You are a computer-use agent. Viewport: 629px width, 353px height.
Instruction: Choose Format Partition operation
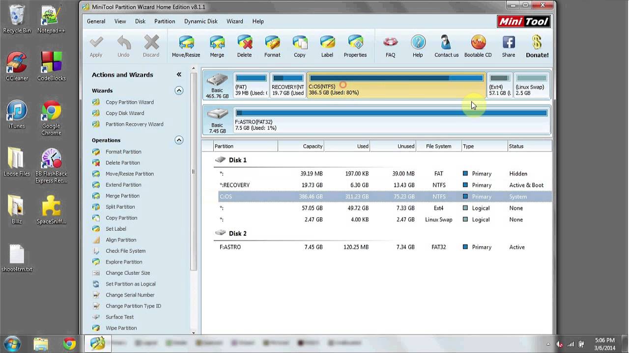(123, 152)
